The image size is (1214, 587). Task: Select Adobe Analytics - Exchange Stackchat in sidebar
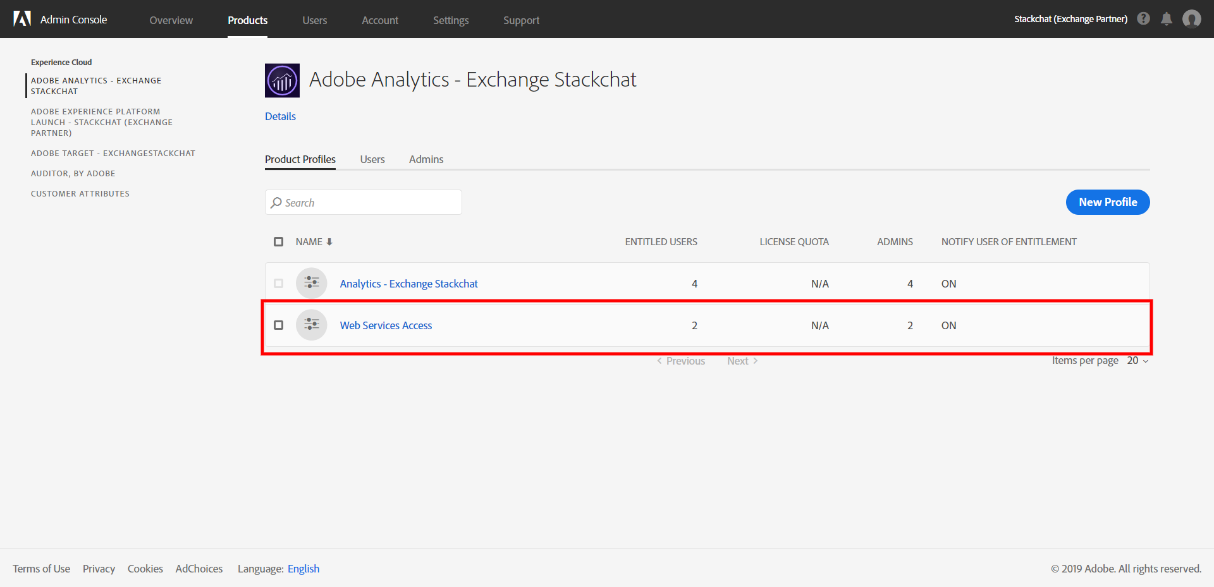(x=96, y=86)
